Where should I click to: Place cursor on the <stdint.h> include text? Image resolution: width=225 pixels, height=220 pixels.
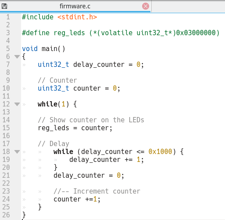click(77, 17)
